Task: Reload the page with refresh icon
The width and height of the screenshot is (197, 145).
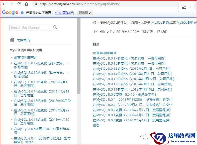Action: [19, 4]
